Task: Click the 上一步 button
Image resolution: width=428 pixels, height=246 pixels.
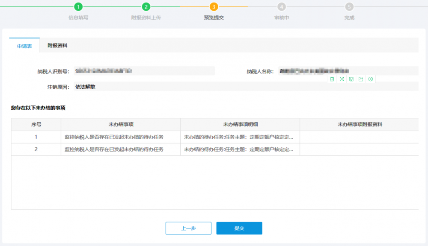Action: [188, 228]
